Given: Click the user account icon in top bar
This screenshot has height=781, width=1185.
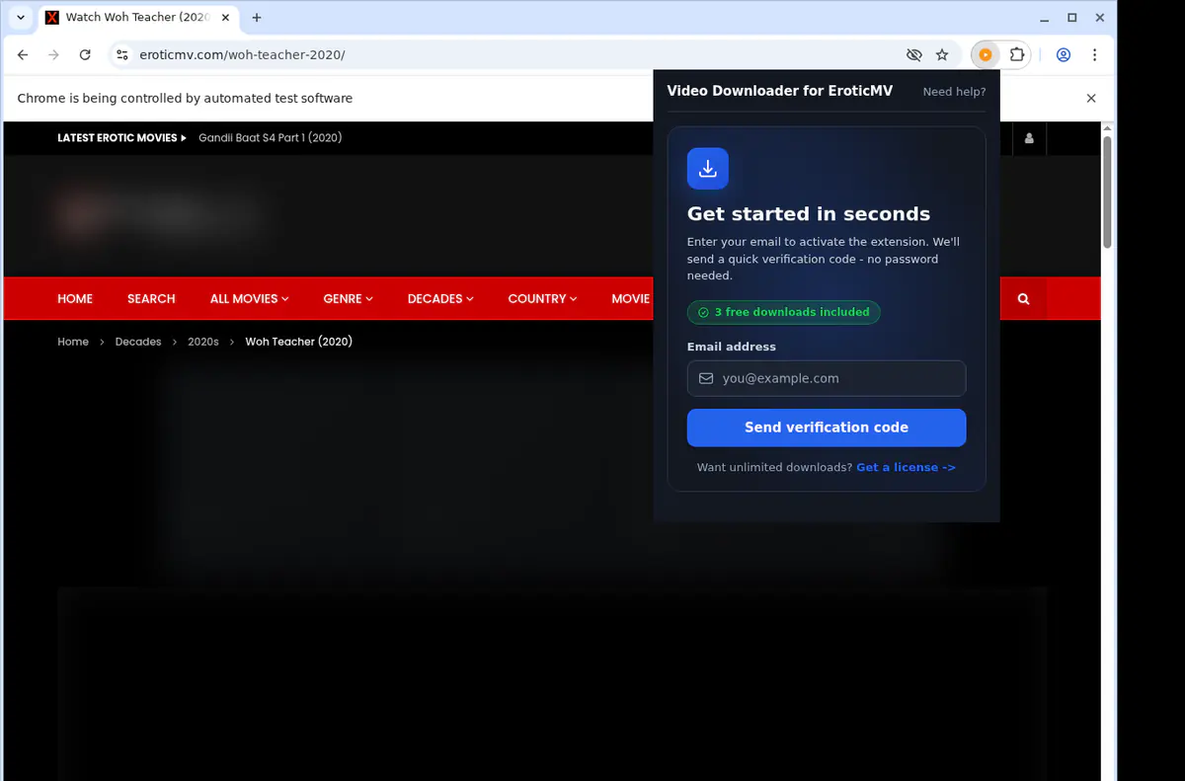Looking at the screenshot, I should tap(1029, 138).
